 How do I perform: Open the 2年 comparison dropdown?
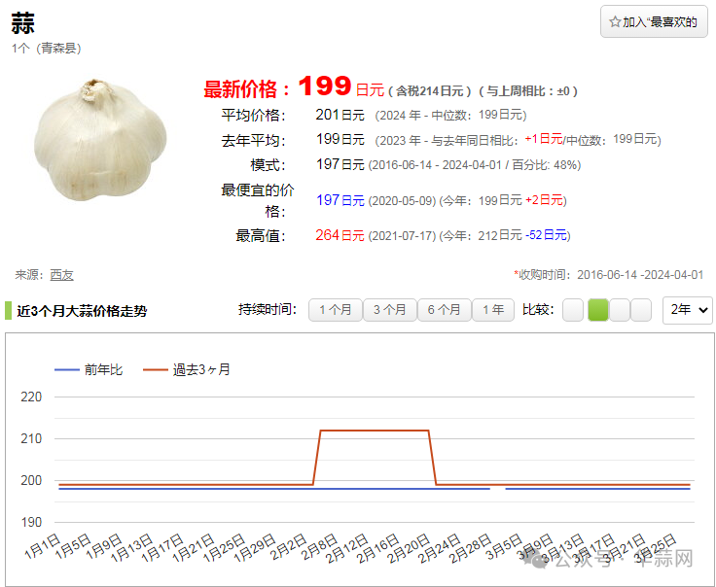[x=688, y=310]
